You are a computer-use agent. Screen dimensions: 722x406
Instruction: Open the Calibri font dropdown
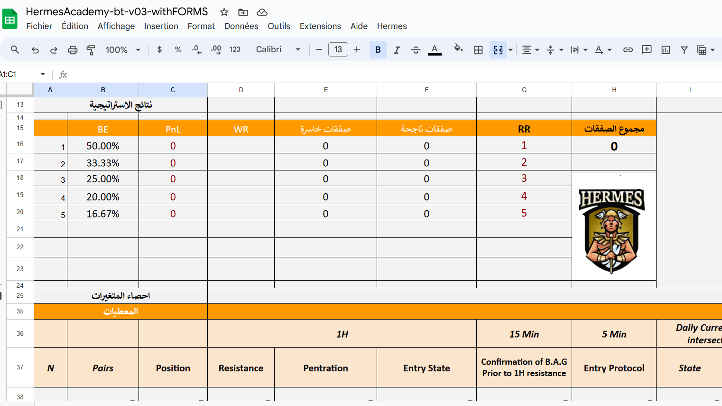(278, 50)
